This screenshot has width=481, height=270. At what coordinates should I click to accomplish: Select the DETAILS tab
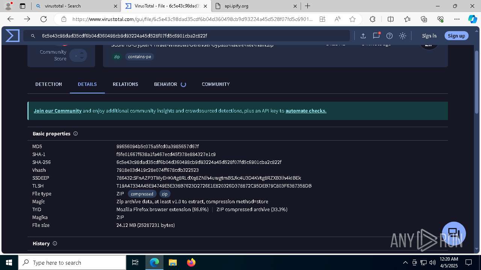point(87,84)
